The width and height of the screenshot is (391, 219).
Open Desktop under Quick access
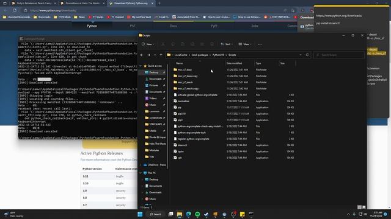tap(153, 72)
